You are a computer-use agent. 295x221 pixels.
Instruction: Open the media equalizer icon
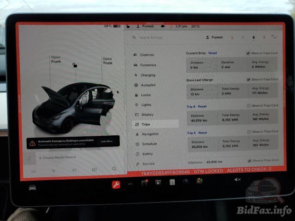tap(94, 169)
